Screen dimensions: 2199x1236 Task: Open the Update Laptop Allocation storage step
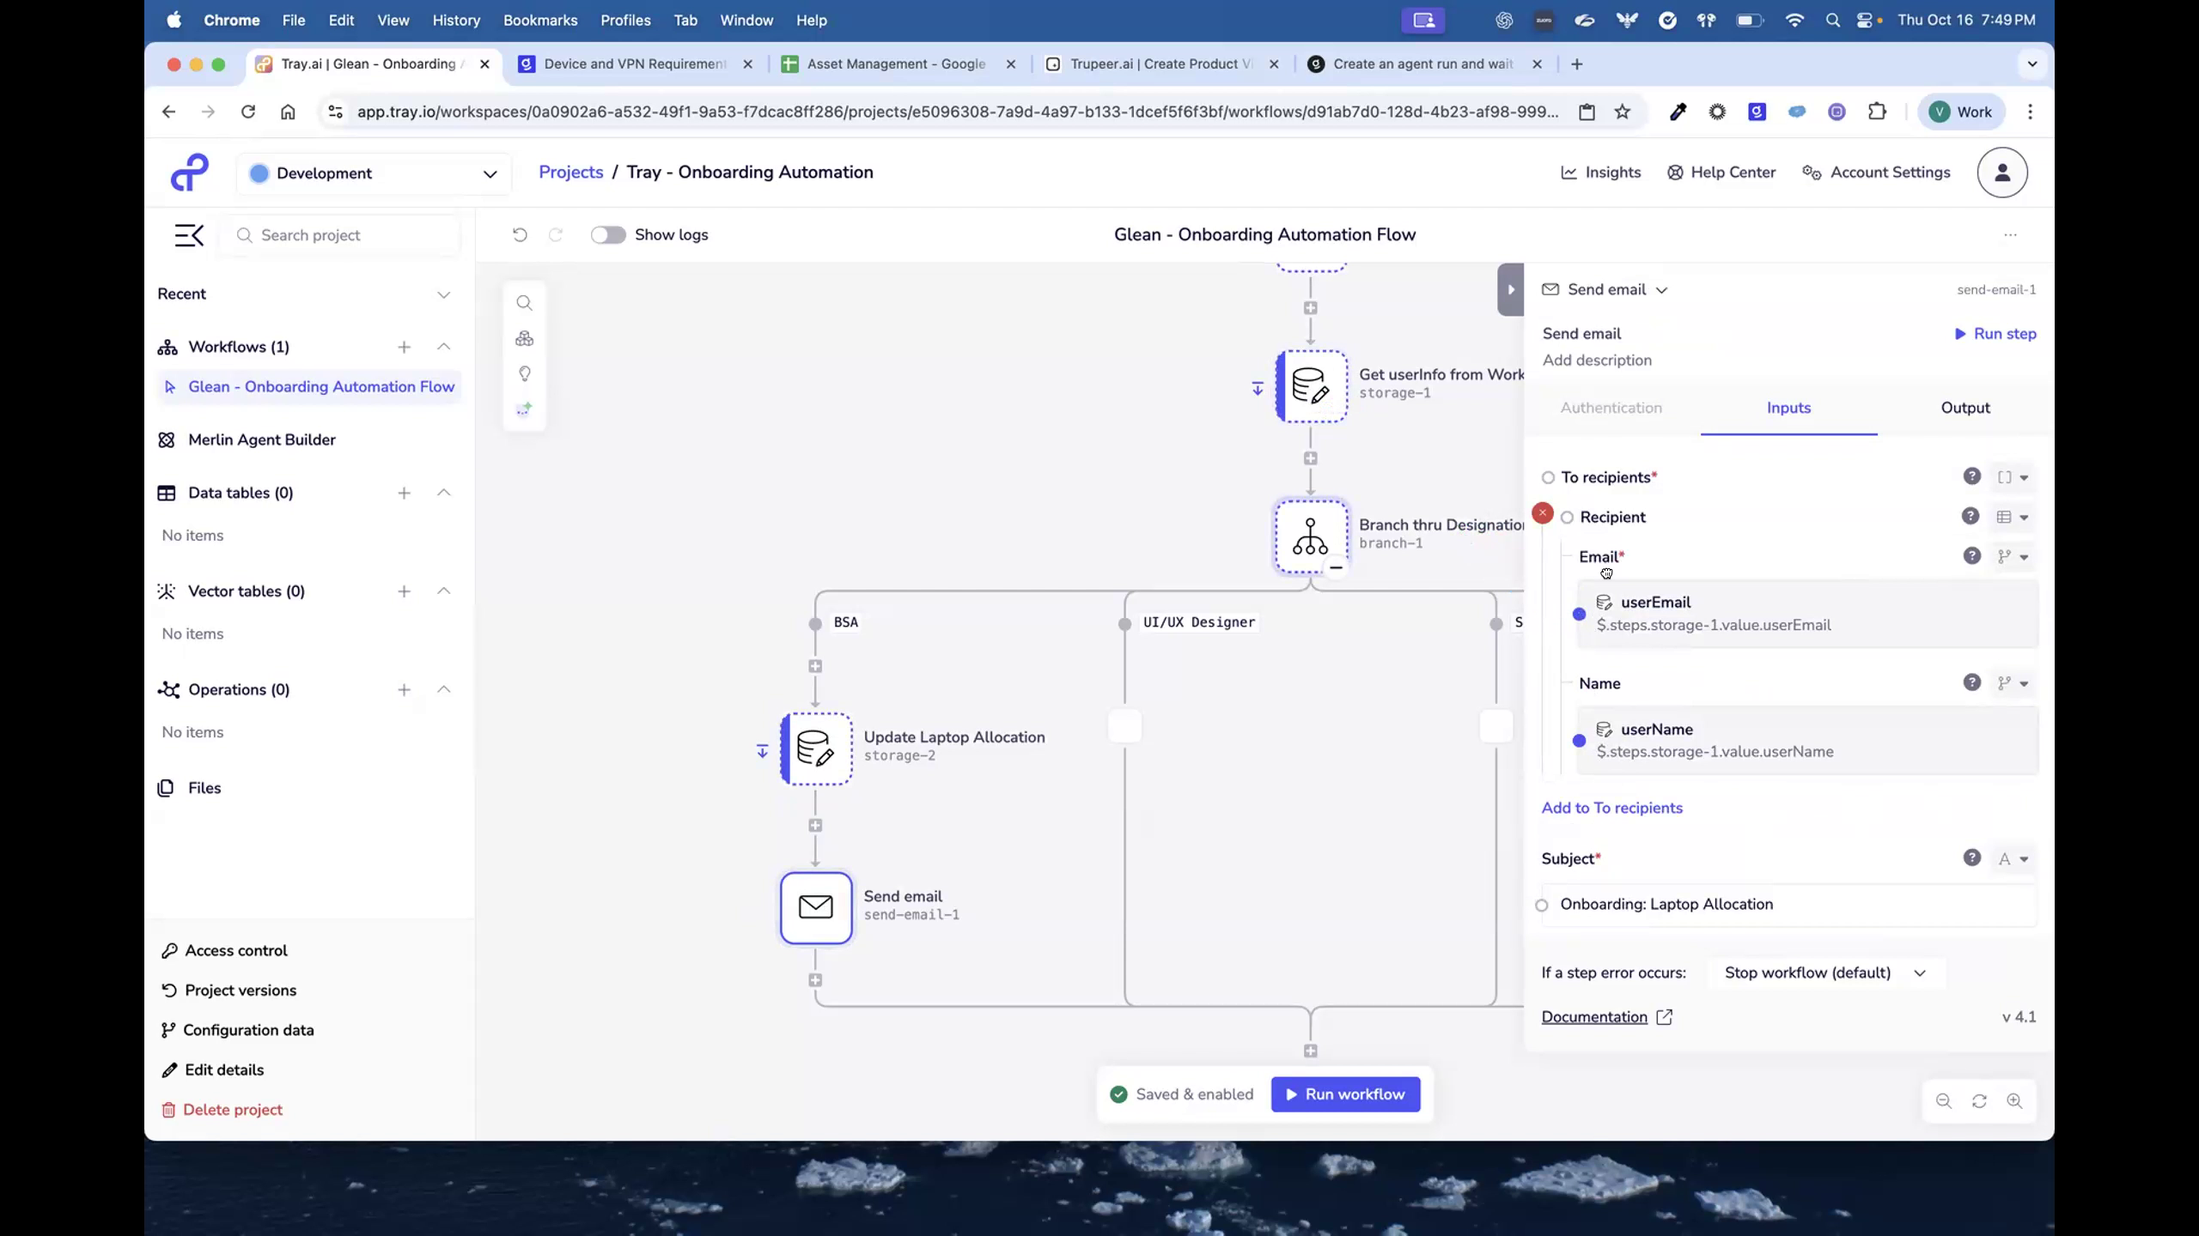coord(815,748)
